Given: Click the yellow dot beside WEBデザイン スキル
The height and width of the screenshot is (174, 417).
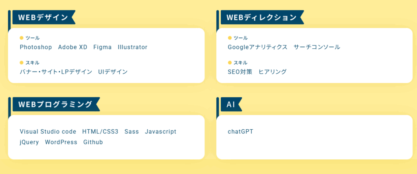Looking at the screenshot, I should click(x=22, y=63).
